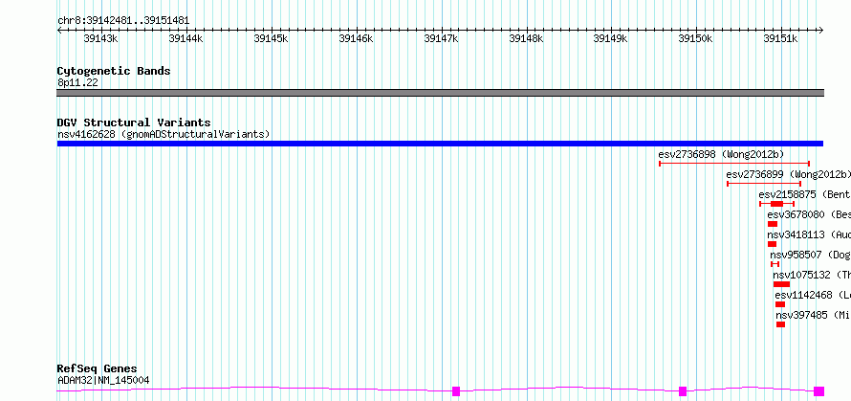The image size is (851, 401).
Task: Click the ADAM32 exon near 39150k
Action: (x=683, y=391)
